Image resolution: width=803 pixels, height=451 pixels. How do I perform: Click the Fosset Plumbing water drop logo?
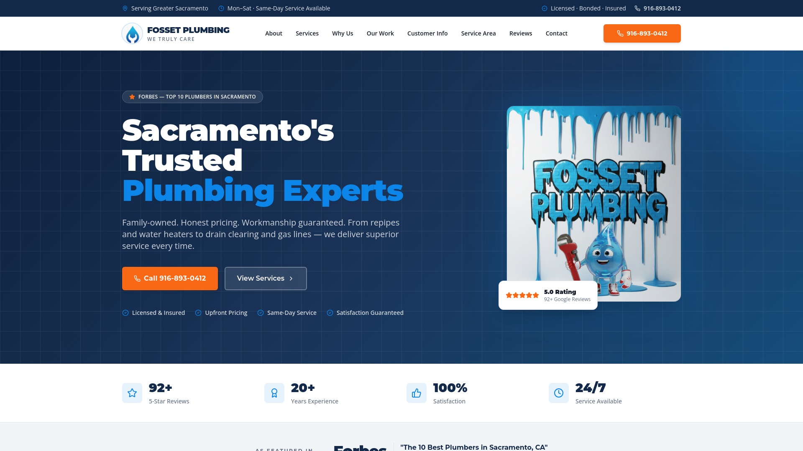(x=132, y=33)
